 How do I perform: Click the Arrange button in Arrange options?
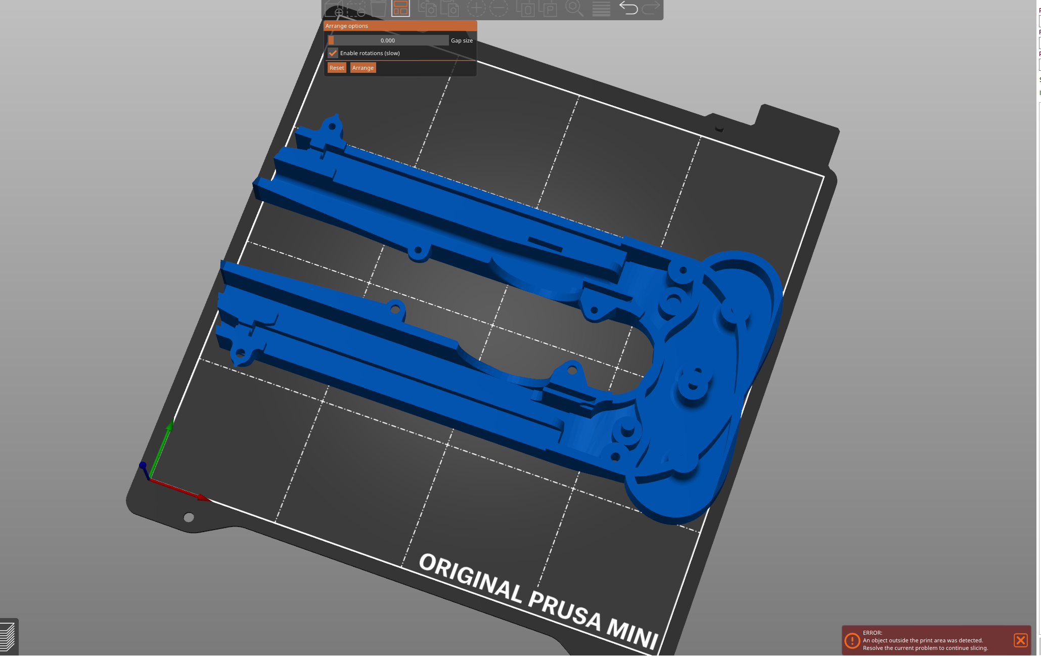click(363, 68)
